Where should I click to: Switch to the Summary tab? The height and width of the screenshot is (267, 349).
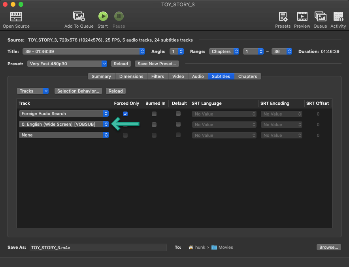pyautogui.click(x=101, y=76)
